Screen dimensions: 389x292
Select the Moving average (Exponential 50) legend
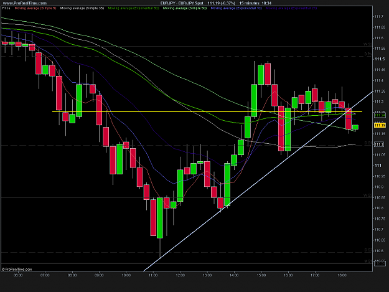pyautogui.click(x=133, y=8)
